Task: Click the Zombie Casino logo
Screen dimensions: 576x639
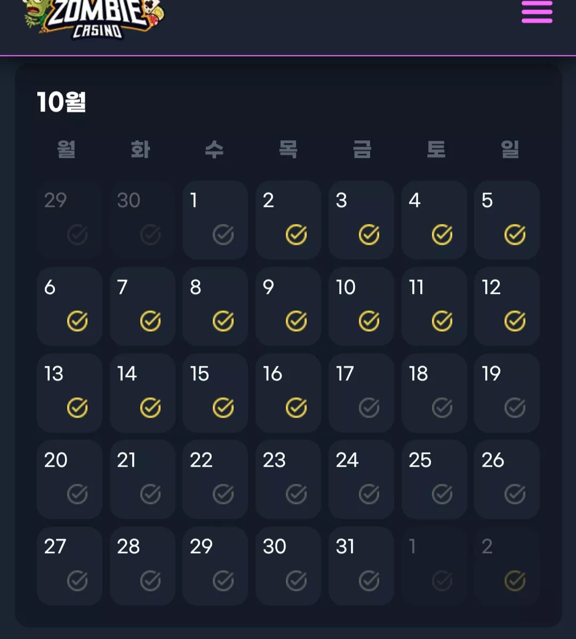Action: [94, 19]
